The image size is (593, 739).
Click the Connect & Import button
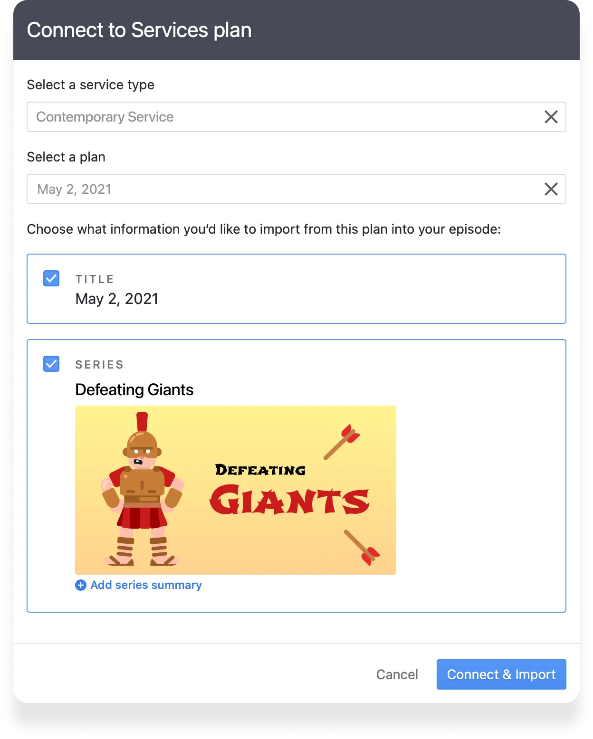tap(501, 674)
